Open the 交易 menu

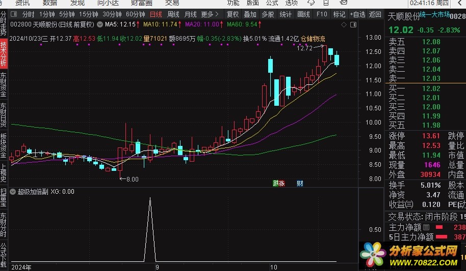[172, 3]
